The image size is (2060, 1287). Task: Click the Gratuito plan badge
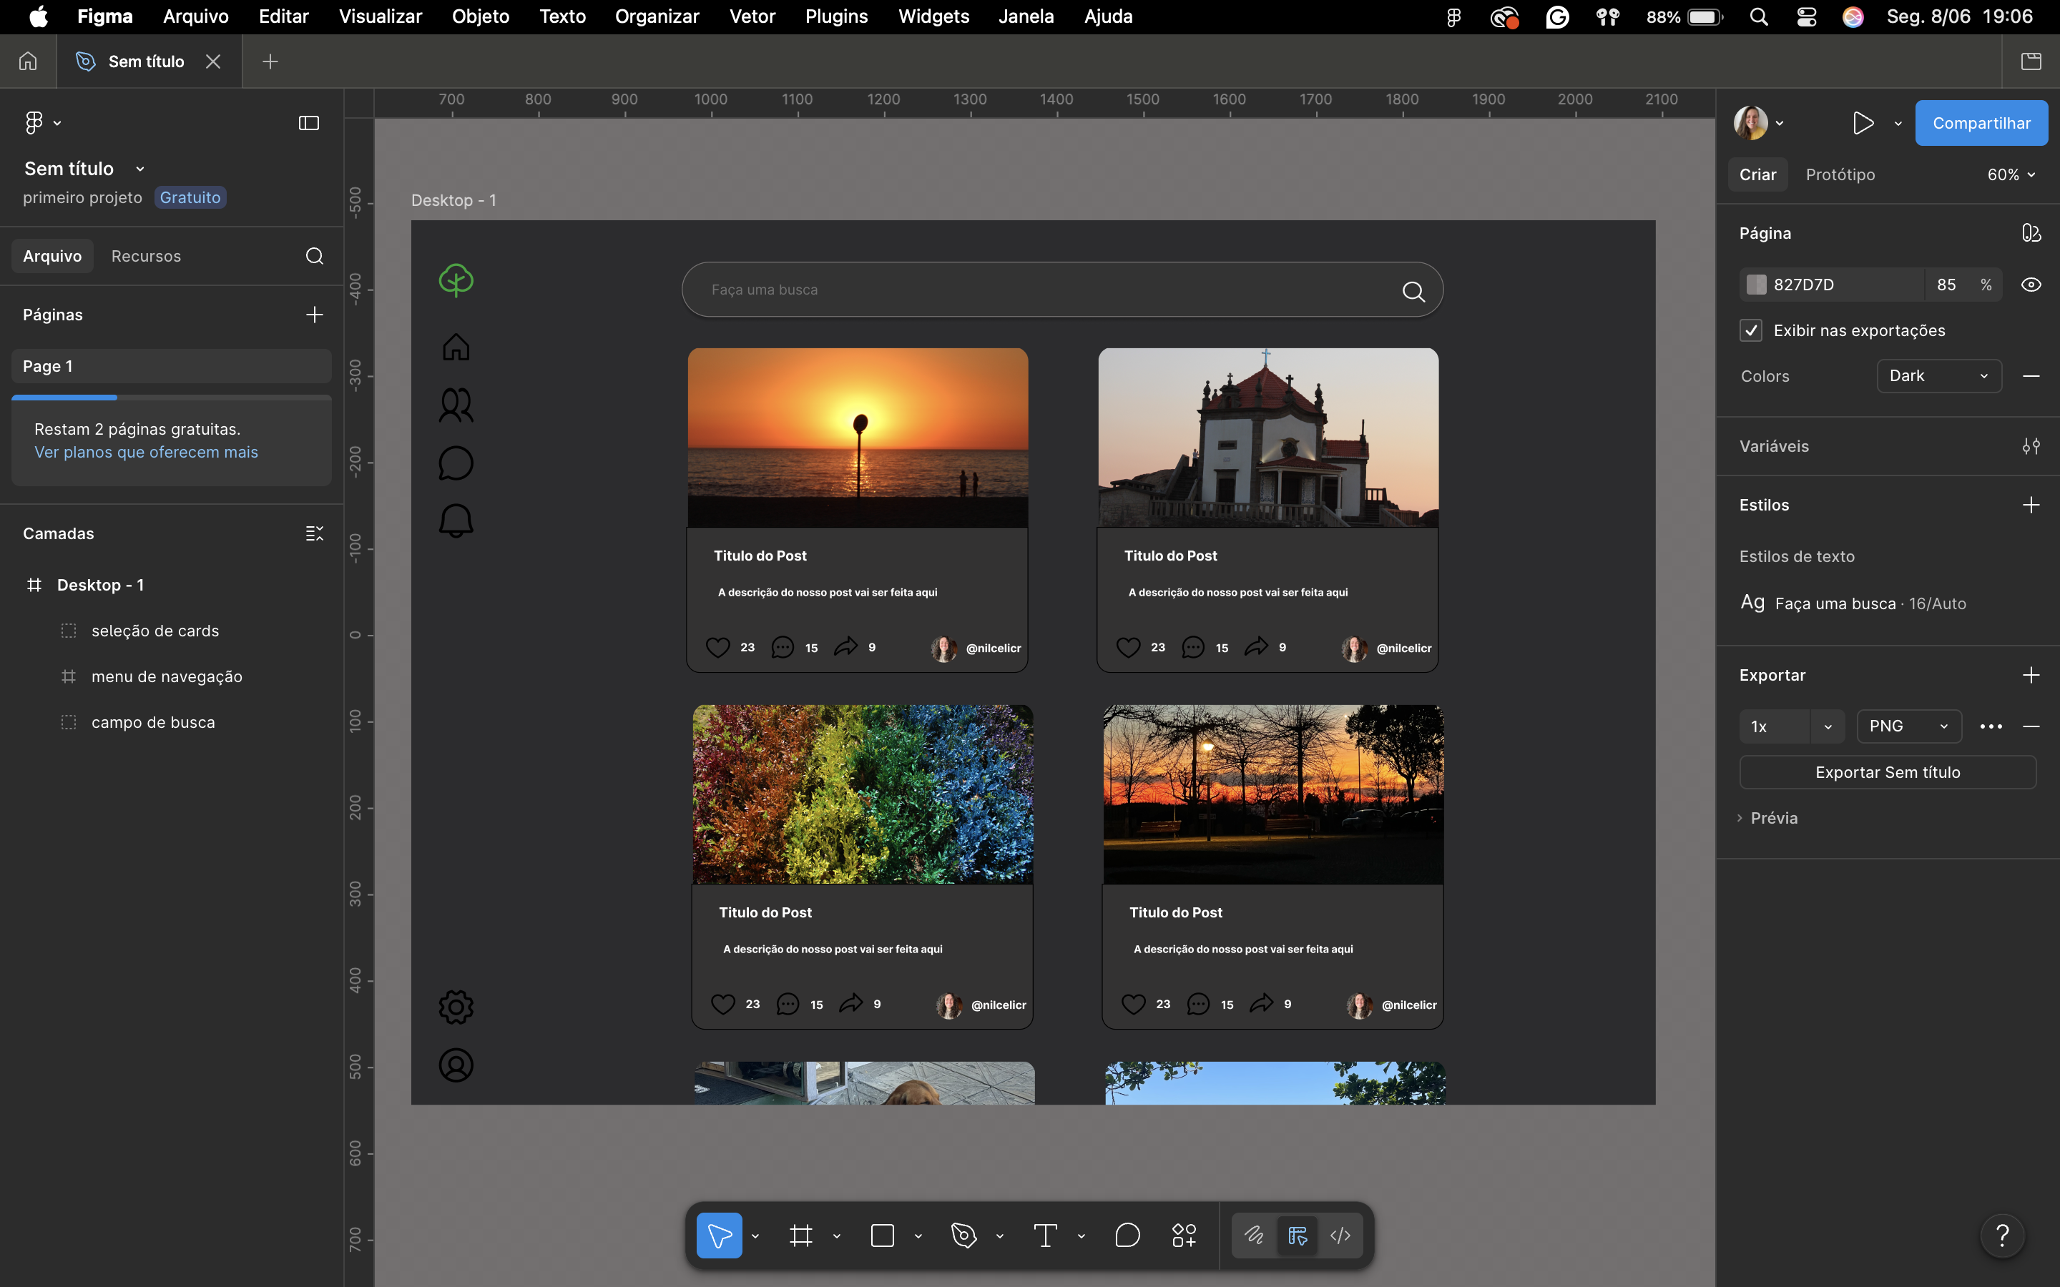(190, 197)
